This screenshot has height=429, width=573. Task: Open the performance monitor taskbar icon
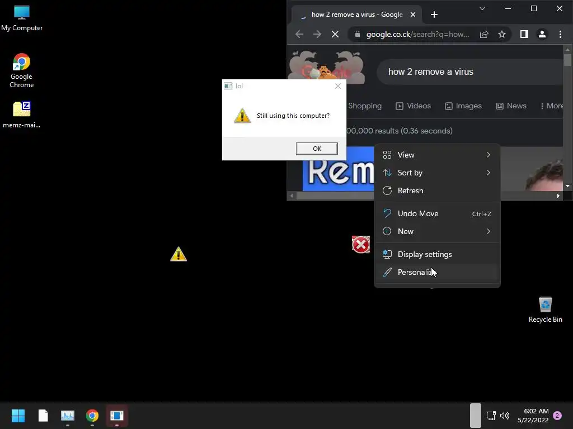pyautogui.click(x=68, y=416)
